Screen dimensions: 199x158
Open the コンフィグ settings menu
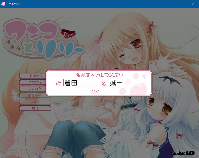click(33, 89)
